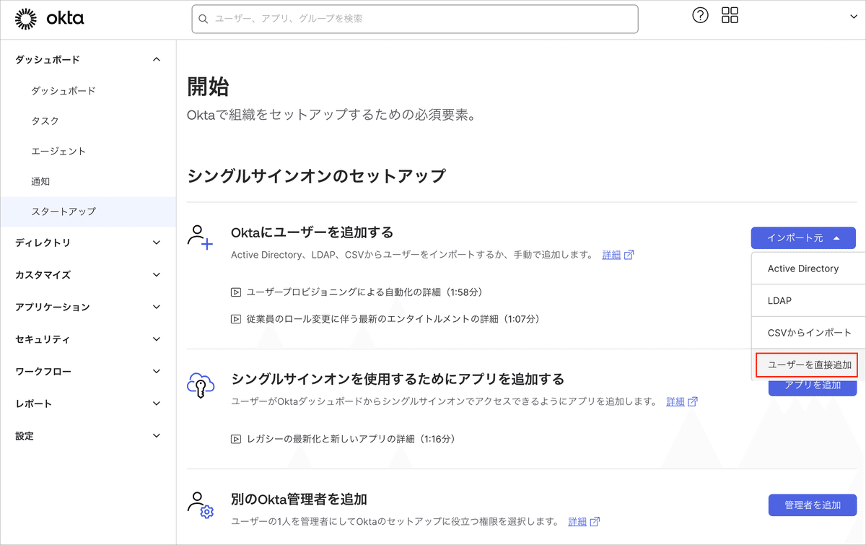Click video icon beside ユーザープロビジョニング
The height and width of the screenshot is (545, 866).
[235, 292]
